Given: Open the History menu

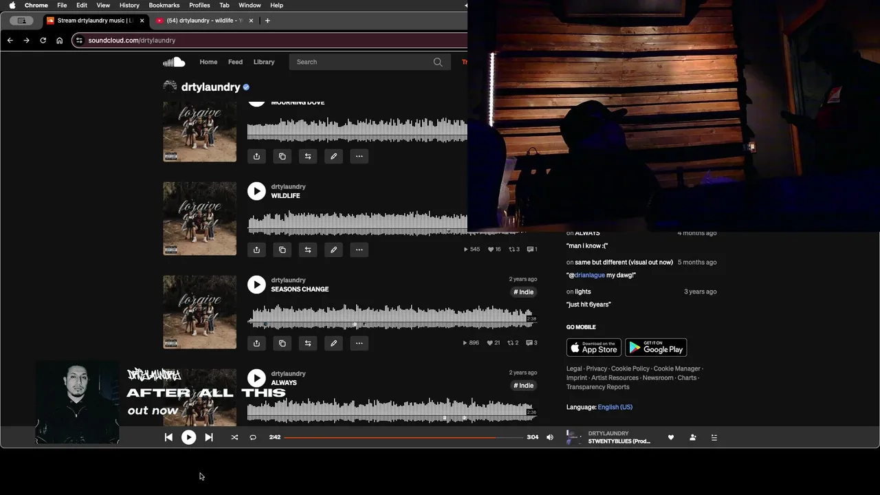Looking at the screenshot, I should coord(129,5).
